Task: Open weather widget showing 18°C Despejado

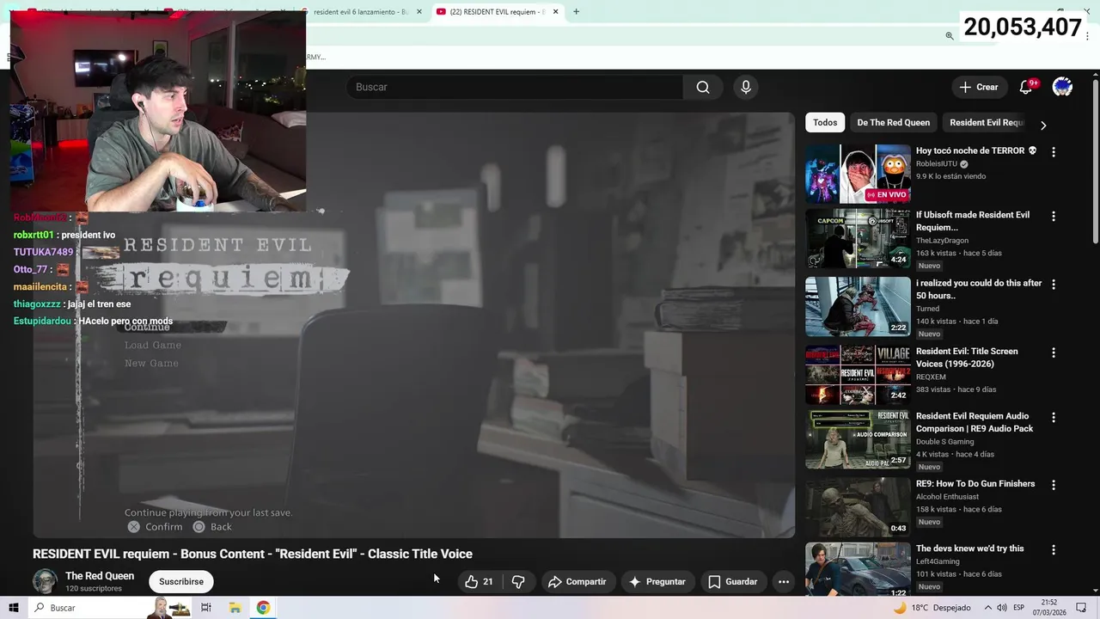Action: (x=932, y=608)
